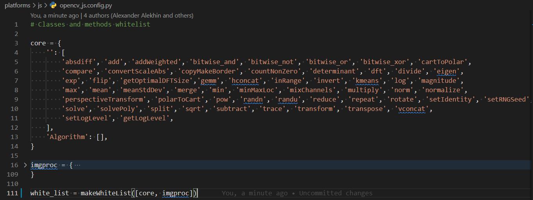Click the string 'subtract'
Viewport: 533px width, 200px height.
tap(232, 109)
